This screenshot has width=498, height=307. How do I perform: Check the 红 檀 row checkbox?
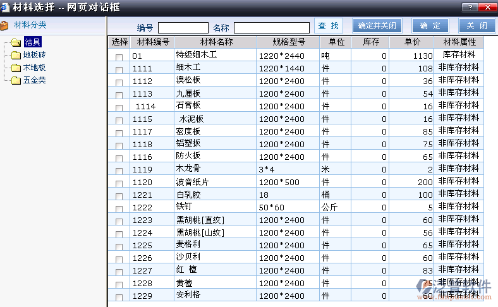119,272
